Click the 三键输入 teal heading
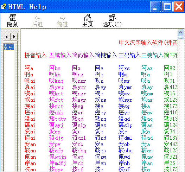The image size is (185, 172). click(153, 55)
